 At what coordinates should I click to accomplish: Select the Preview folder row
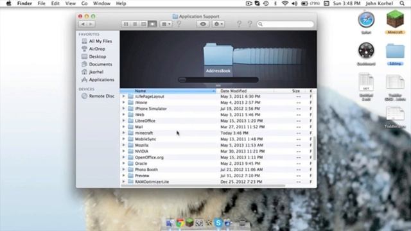tap(216, 175)
